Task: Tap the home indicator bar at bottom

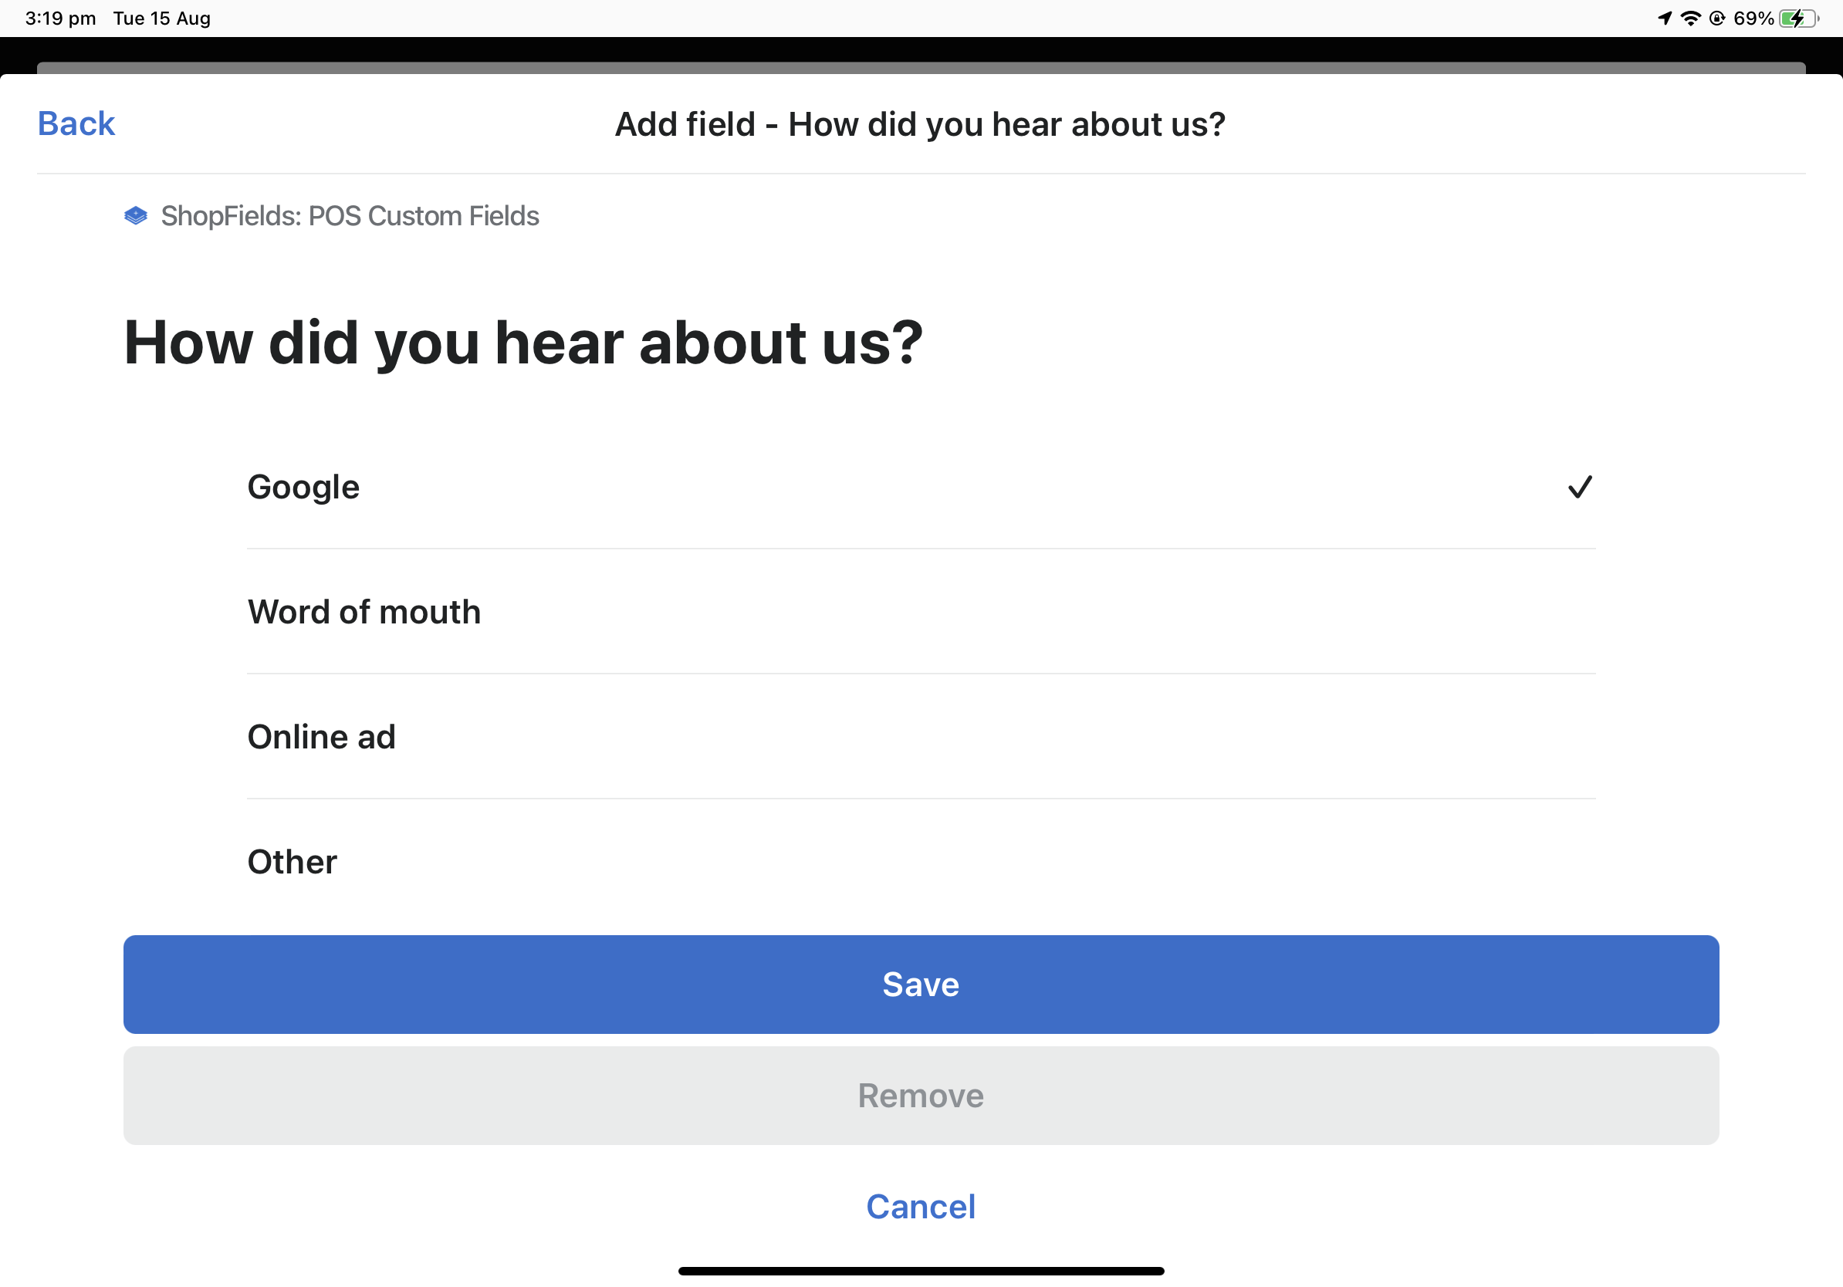Action: pyautogui.click(x=921, y=1270)
